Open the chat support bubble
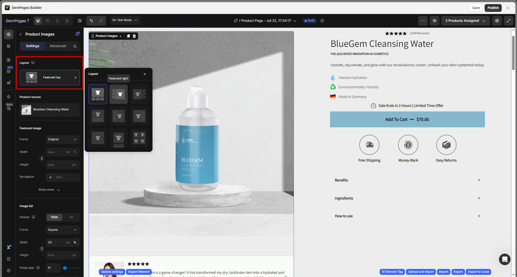The width and height of the screenshot is (517, 277). [505, 259]
